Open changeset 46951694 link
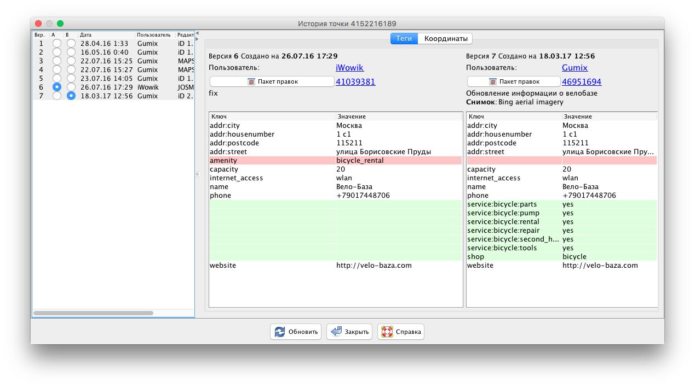 pyautogui.click(x=582, y=82)
